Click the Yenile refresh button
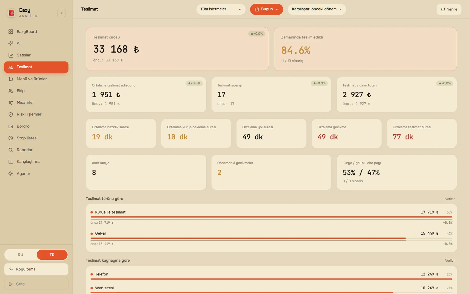The width and height of the screenshot is (470, 294). [449, 9]
